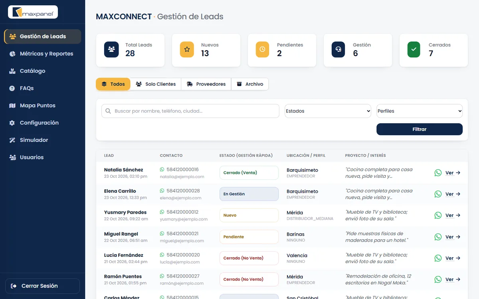Change Natalia Sánchez status Cerrado (Venta)
The image size is (479, 299).
pos(249,173)
